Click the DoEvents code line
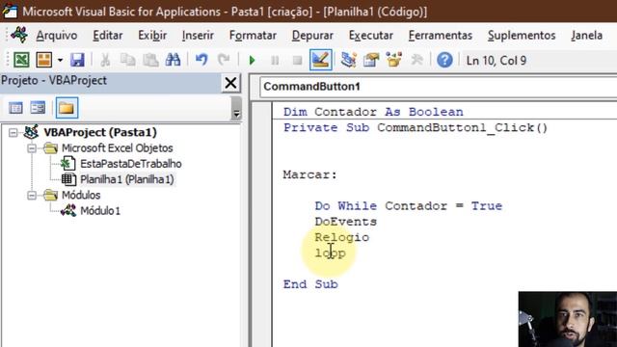This screenshot has width=617, height=347. coord(345,222)
